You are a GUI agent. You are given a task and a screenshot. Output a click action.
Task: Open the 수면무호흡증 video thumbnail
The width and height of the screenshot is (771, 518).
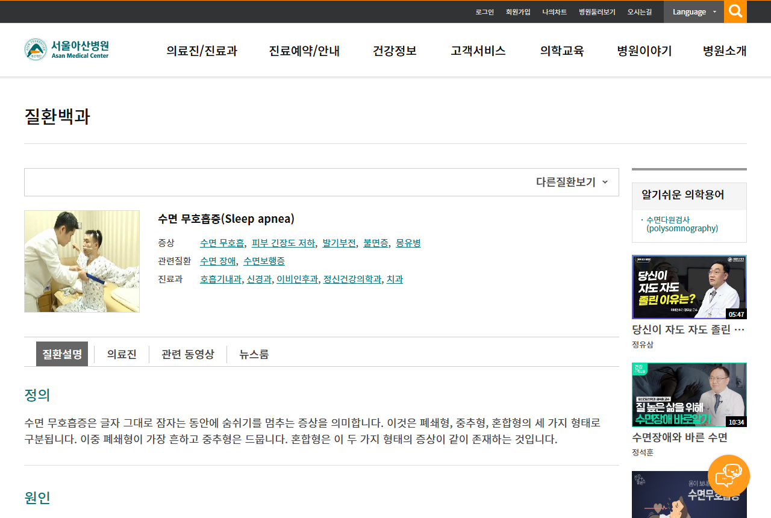click(689, 495)
